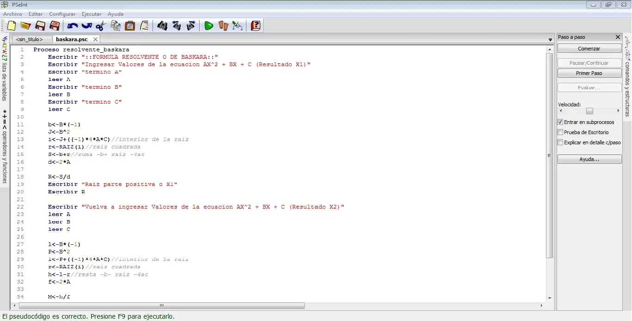
Task: Open the comandos y estructuras side panel
Action: (627, 78)
